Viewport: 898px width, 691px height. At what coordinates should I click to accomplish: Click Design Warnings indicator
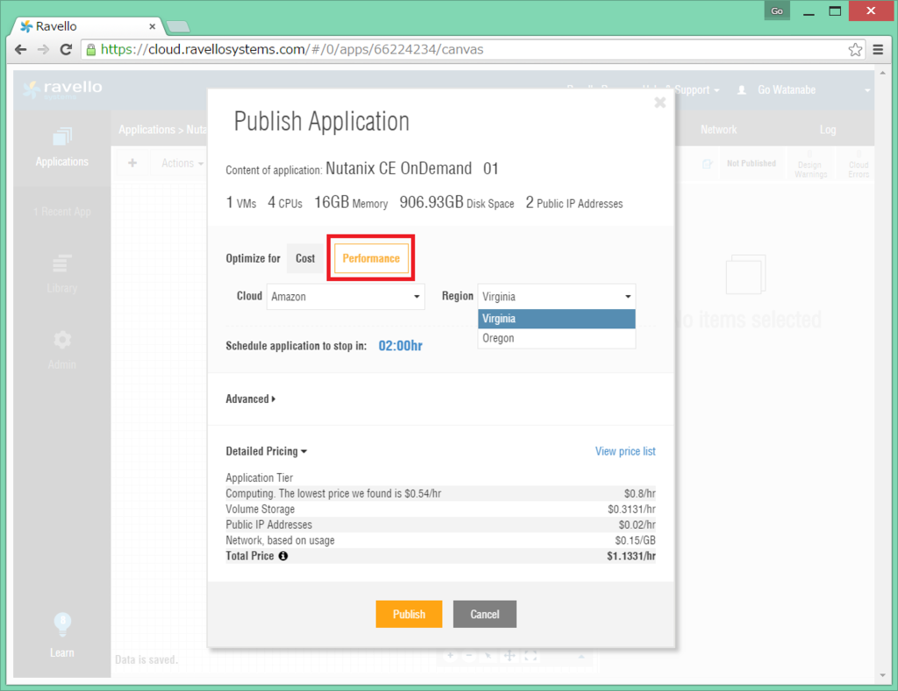click(x=810, y=165)
